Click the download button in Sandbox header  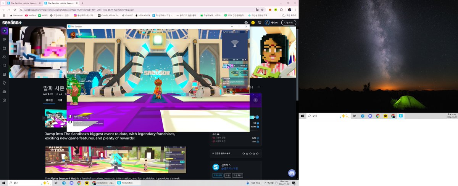[x=289, y=23]
